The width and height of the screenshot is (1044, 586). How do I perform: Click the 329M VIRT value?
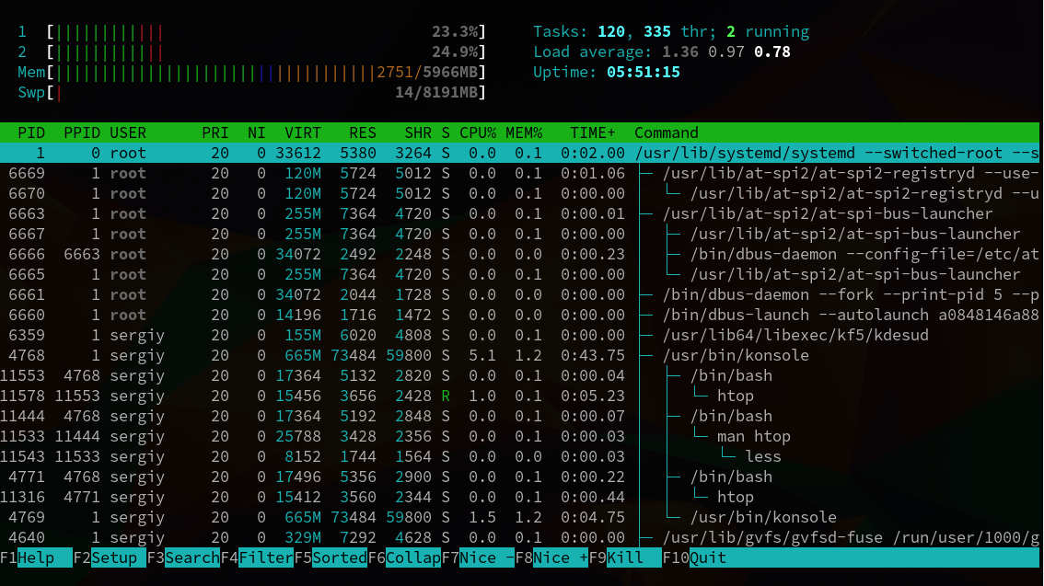(x=302, y=536)
